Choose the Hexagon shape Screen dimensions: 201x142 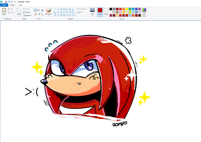(64, 12)
